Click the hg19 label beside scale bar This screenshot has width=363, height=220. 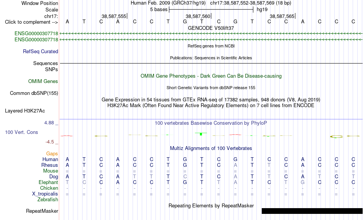pos(262,10)
